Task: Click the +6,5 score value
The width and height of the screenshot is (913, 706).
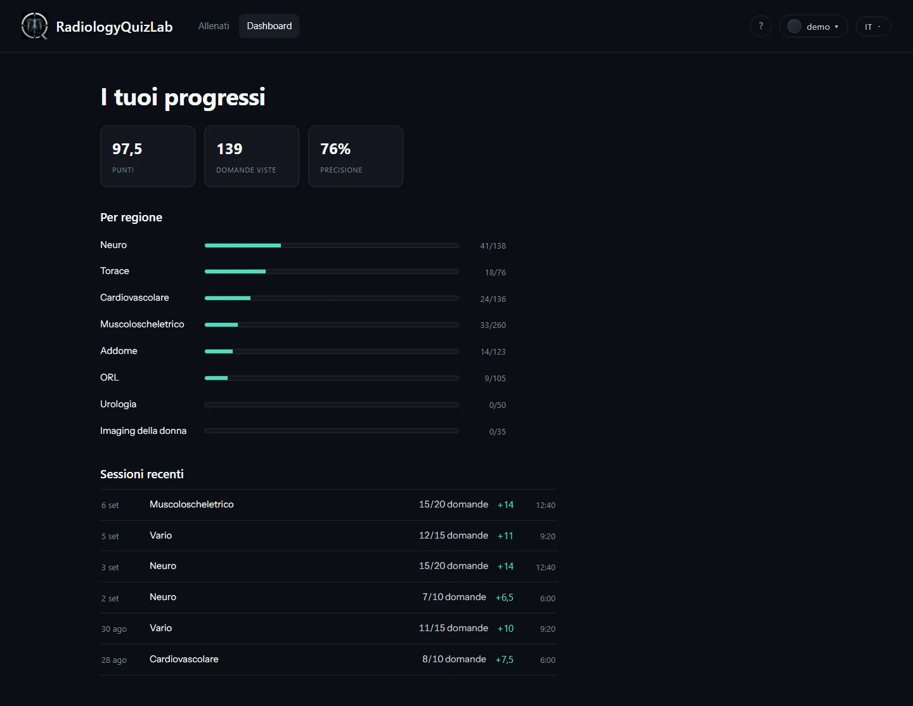Action: point(504,598)
